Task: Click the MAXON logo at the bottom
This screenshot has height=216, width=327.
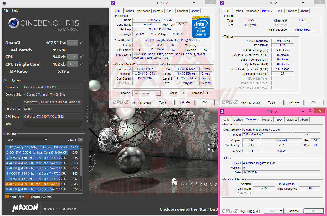Action: (x=25, y=208)
